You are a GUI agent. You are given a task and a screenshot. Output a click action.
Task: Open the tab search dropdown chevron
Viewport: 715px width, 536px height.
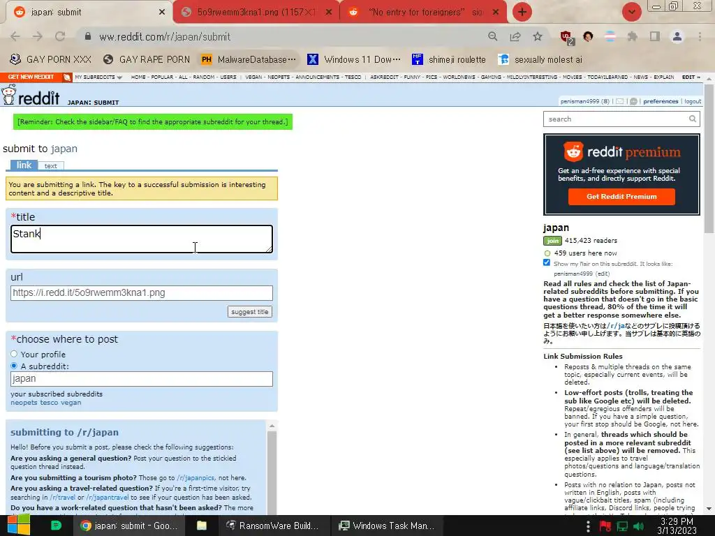631,12
